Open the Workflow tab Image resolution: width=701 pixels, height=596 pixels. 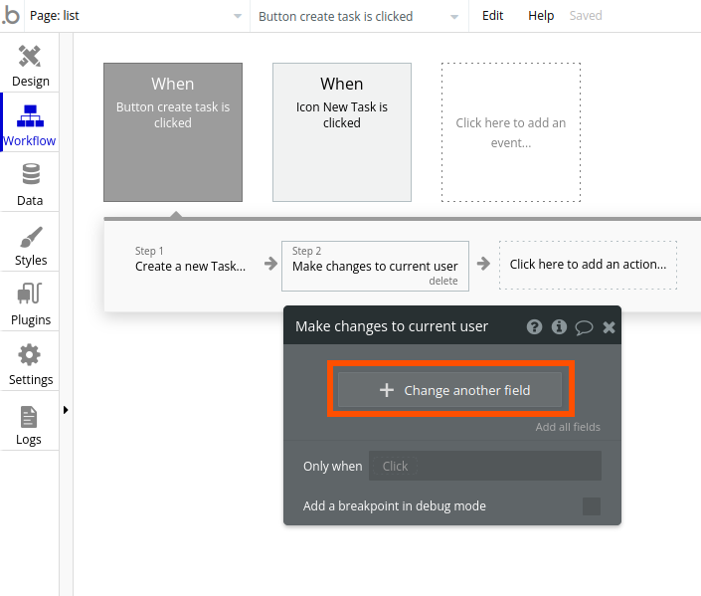(30, 124)
